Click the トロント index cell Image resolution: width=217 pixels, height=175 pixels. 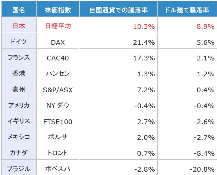[58, 153]
